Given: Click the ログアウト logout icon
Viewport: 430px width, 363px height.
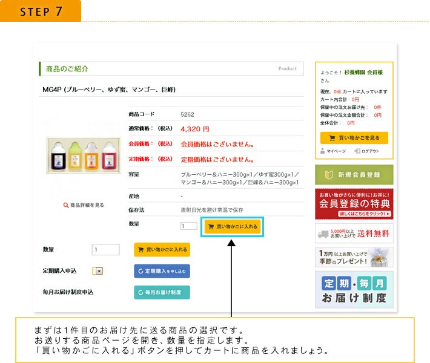Looking at the screenshot, I should click(x=357, y=151).
